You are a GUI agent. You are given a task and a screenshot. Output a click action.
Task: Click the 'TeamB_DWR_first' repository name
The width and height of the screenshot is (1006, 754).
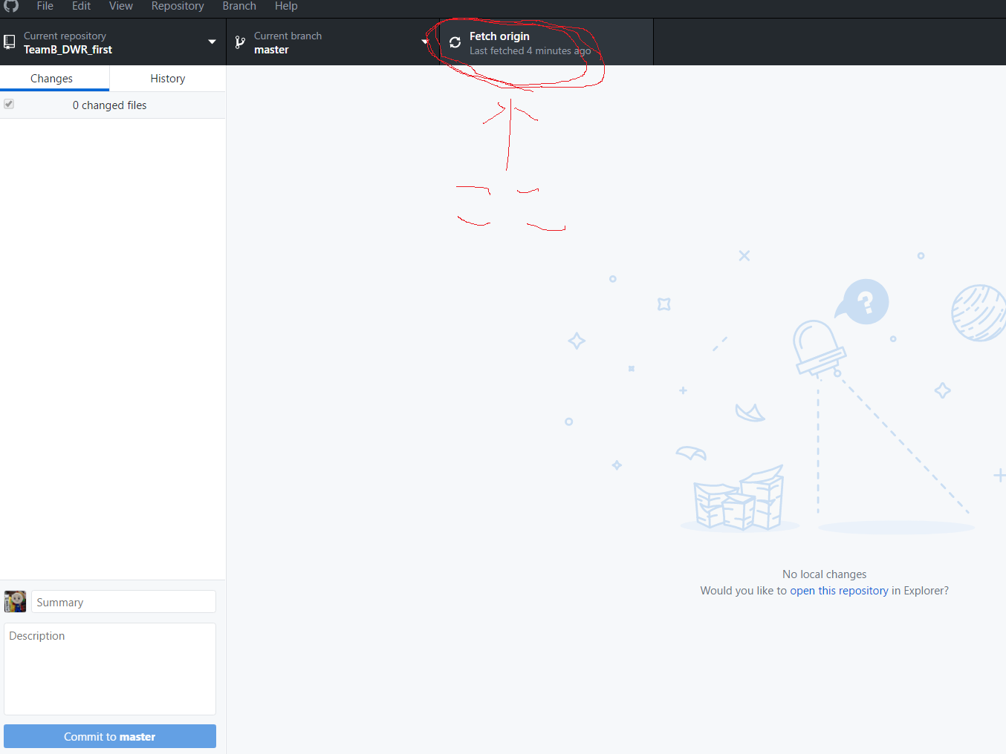68,50
